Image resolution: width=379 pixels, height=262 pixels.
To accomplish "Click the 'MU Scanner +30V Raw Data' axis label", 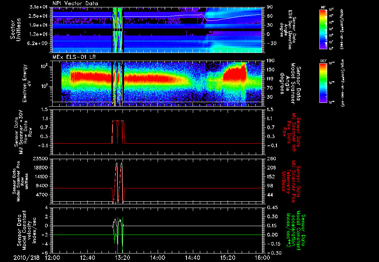I will tap(23, 132).
